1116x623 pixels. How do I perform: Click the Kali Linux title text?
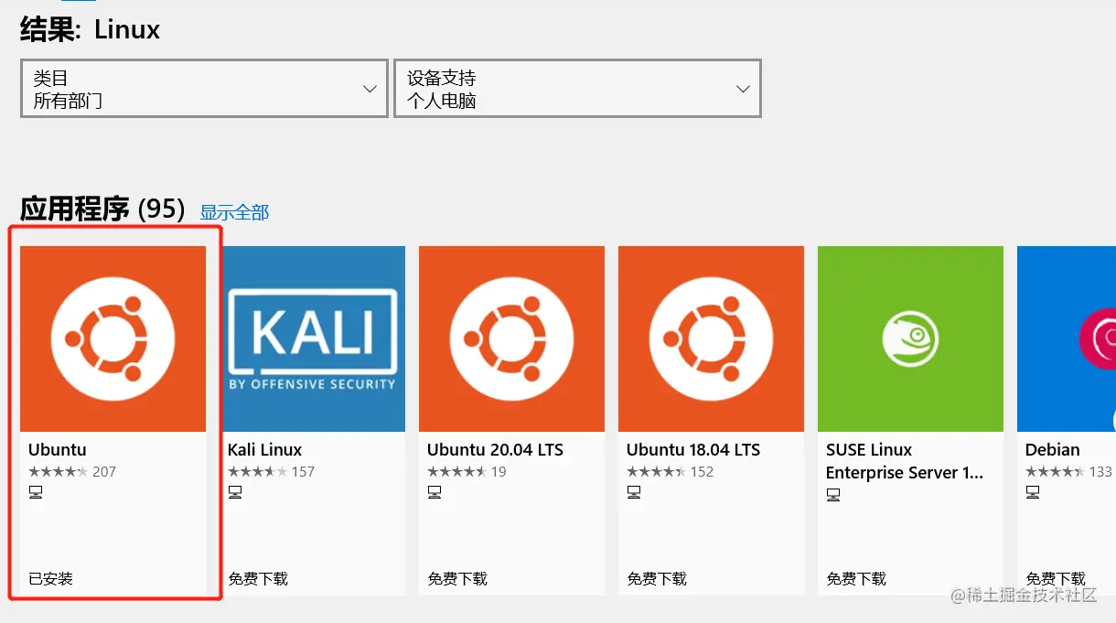(x=264, y=449)
